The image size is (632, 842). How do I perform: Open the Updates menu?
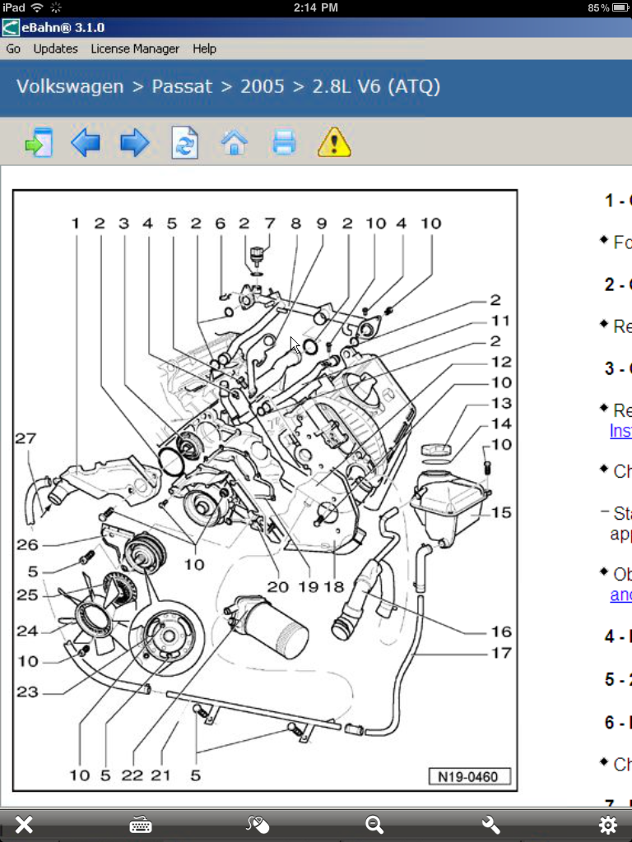[x=55, y=49]
